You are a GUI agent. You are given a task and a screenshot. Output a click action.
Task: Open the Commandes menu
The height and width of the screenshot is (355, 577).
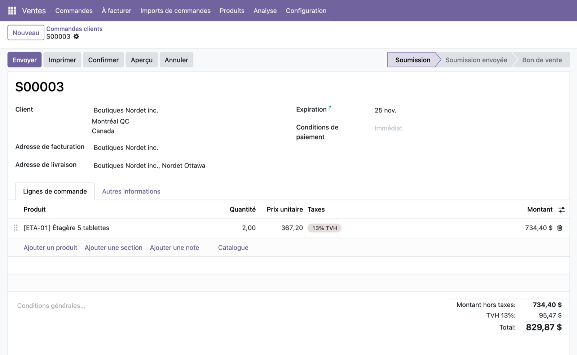click(x=74, y=11)
